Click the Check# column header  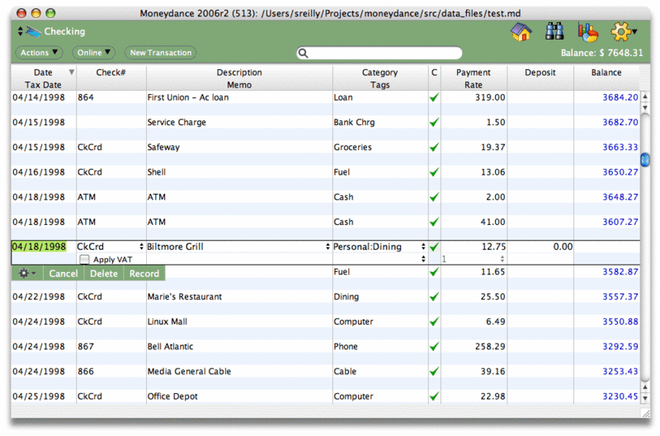point(111,73)
